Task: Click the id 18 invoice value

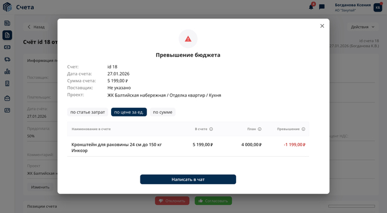Action: pos(112,67)
